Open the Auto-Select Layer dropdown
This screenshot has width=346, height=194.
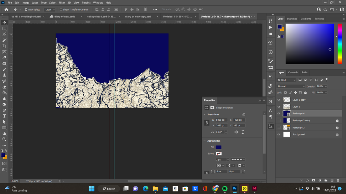click(49, 10)
